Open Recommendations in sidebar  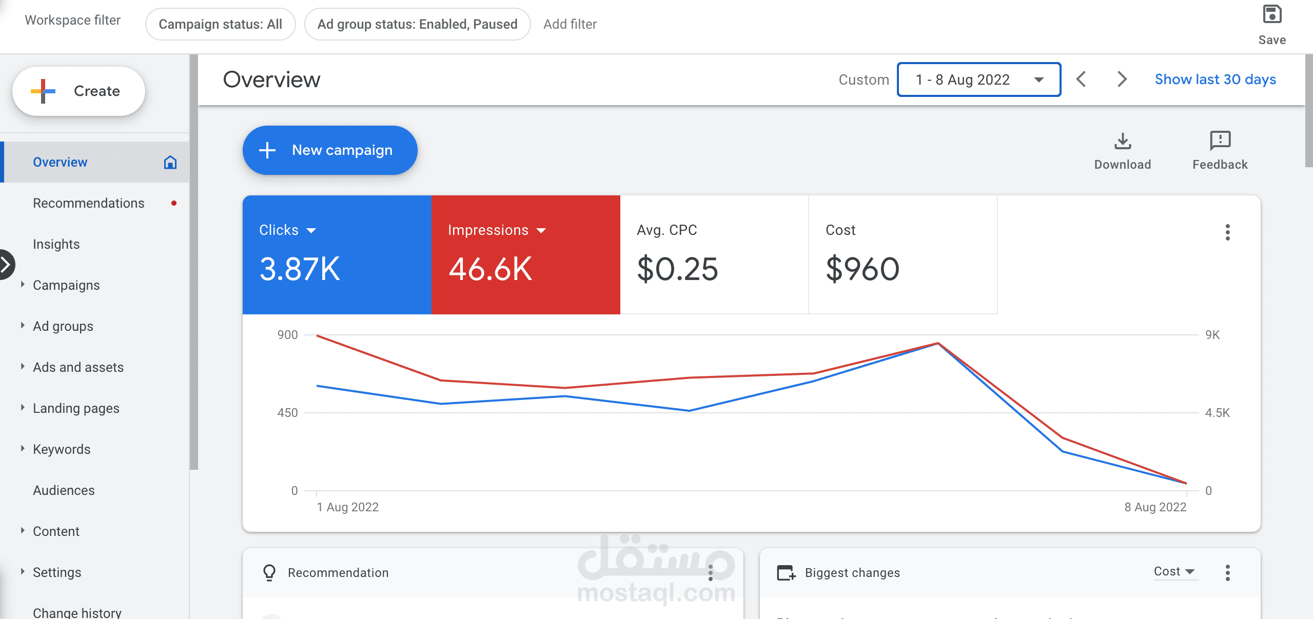88,203
